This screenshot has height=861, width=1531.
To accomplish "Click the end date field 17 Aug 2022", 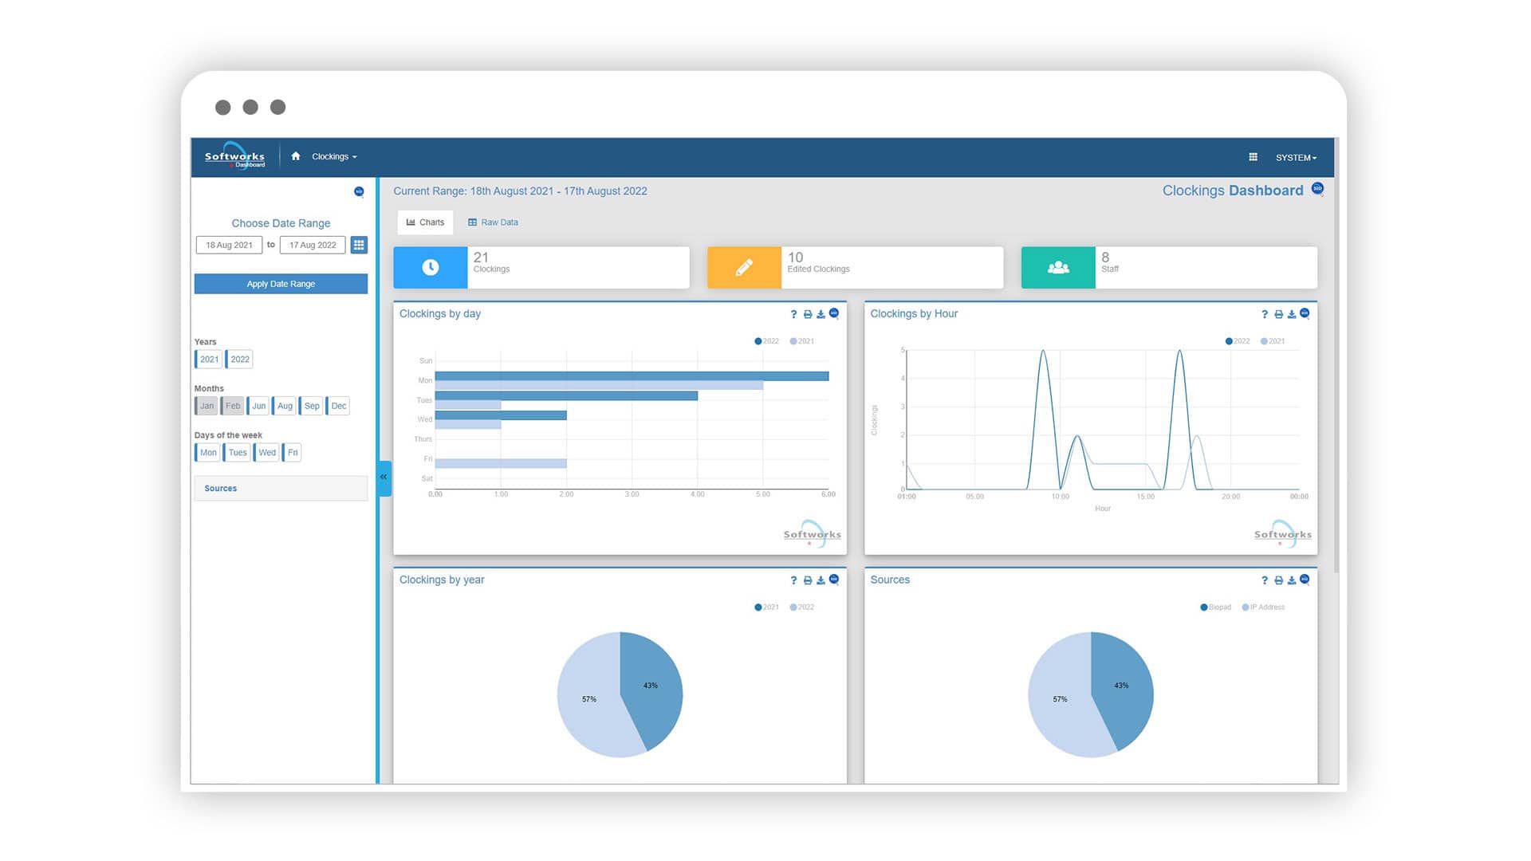I will (313, 245).
